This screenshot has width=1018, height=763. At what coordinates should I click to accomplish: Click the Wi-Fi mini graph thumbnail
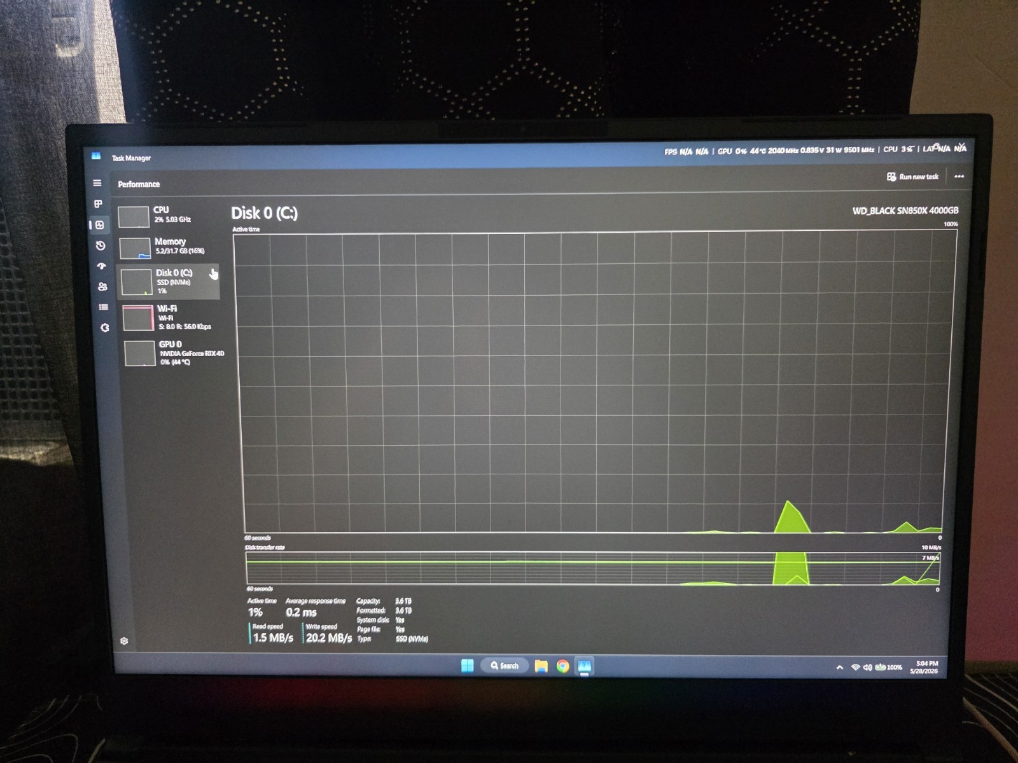coord(138,318)
